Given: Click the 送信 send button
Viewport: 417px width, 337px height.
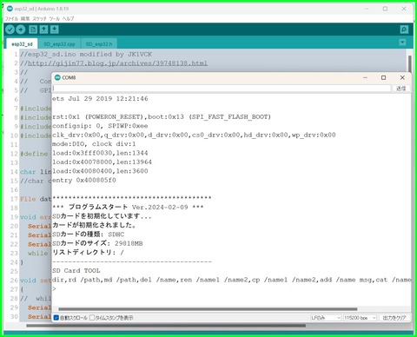Looking at the screenshot, I should pos(400,89).
